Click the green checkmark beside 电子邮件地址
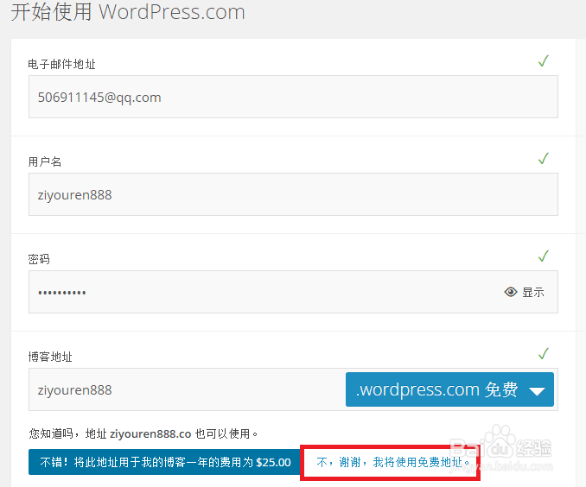Image resolution: width=586 pixels, height=487 pixels. click(544, 60)
